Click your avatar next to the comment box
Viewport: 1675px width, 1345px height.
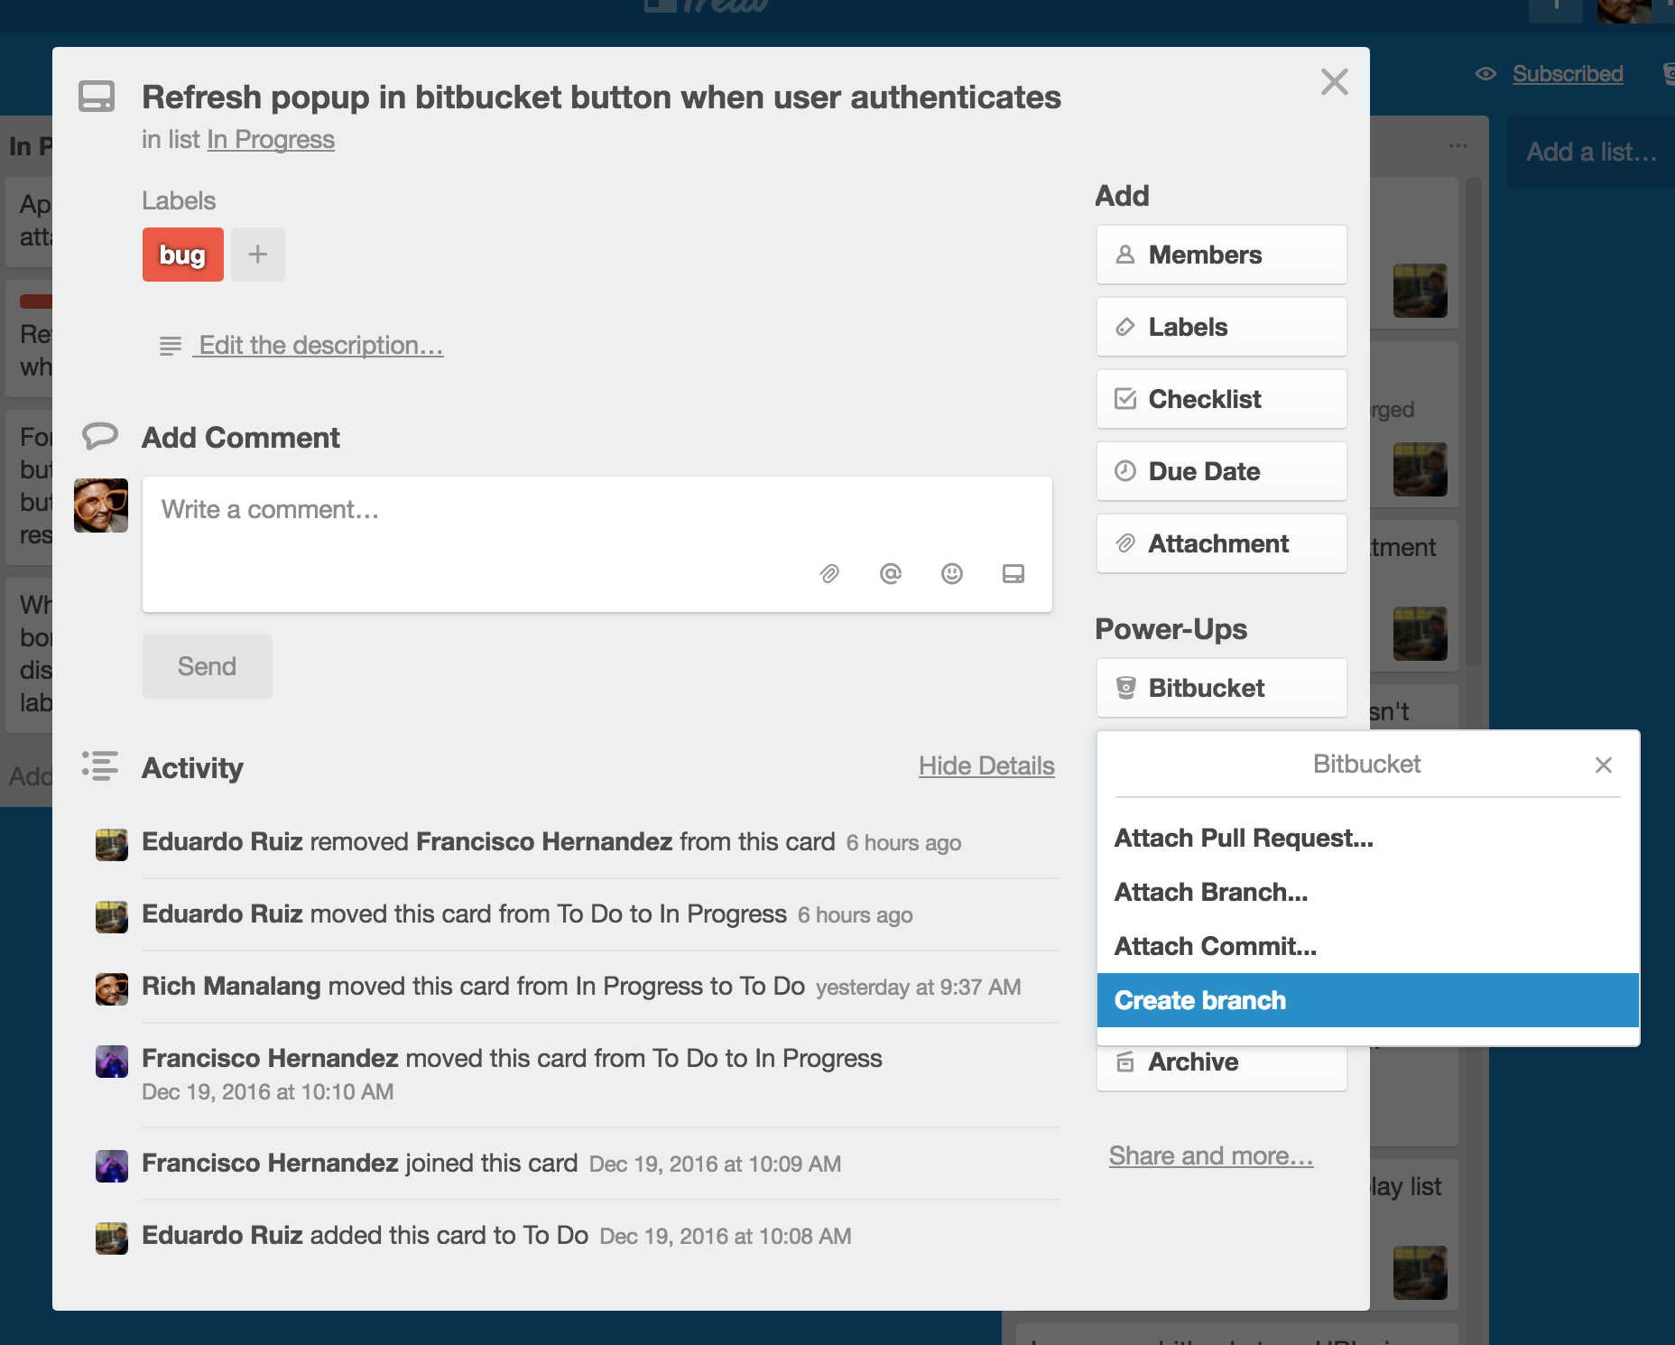(x=100, y=506)
